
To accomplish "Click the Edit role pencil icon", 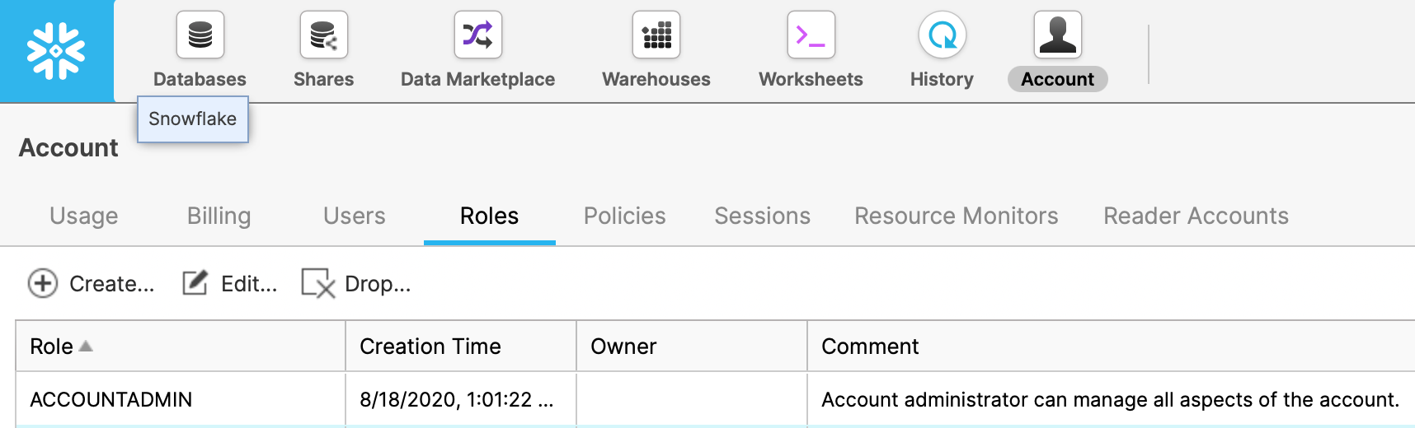I will click(195, 282).
